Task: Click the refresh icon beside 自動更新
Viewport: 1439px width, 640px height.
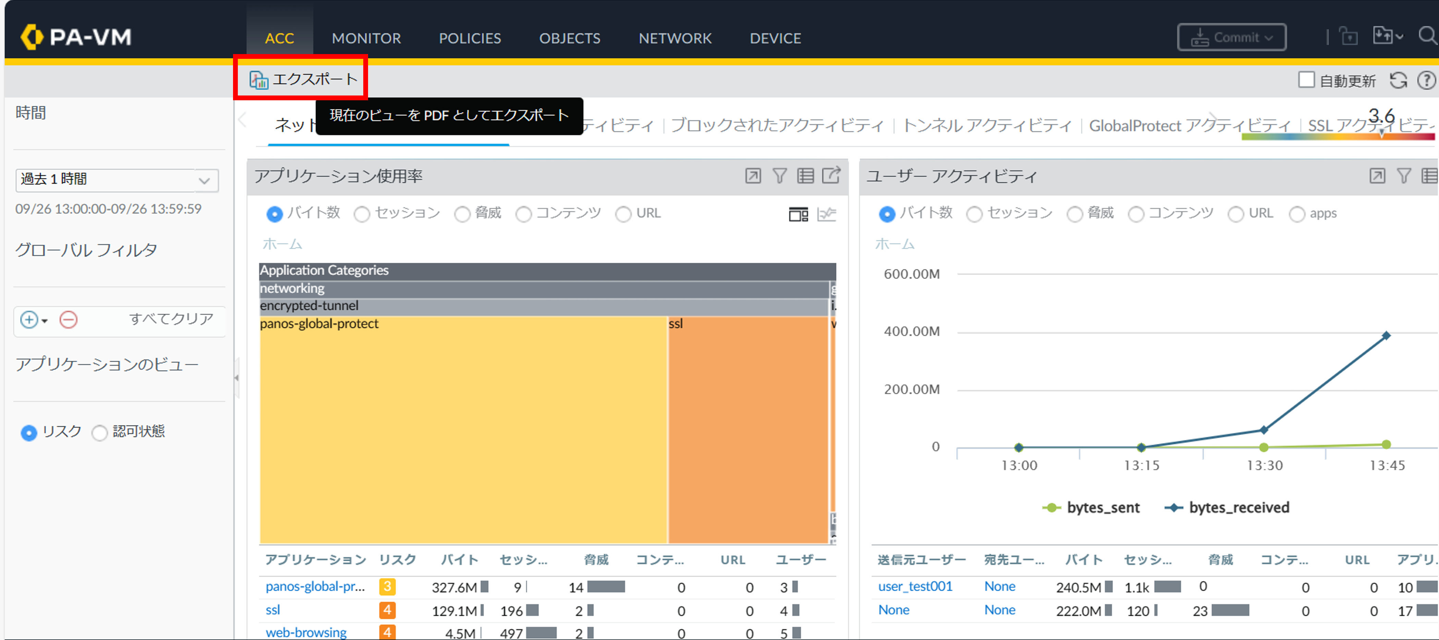Action: pyautogui.click(x=1398, y=81)
